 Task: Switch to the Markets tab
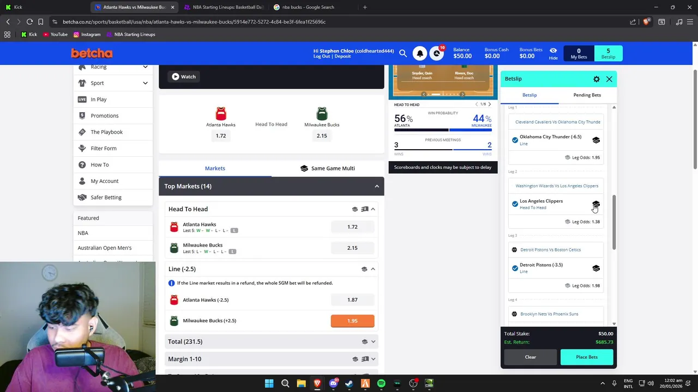[215, 168]
